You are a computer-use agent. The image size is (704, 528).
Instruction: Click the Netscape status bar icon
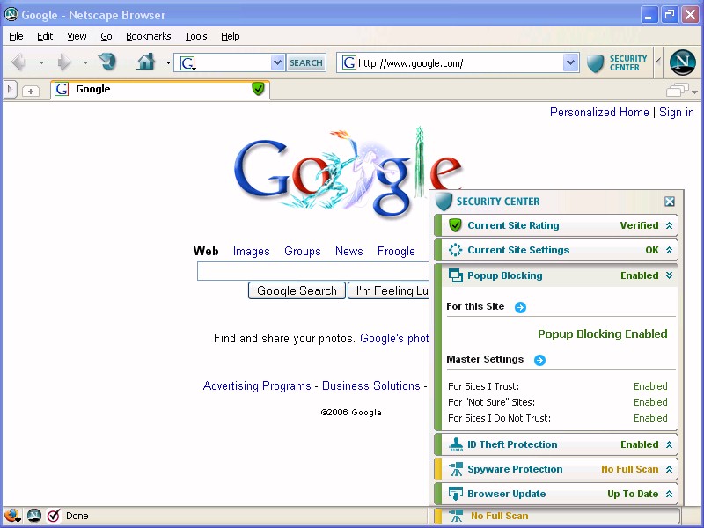(34, 516)
